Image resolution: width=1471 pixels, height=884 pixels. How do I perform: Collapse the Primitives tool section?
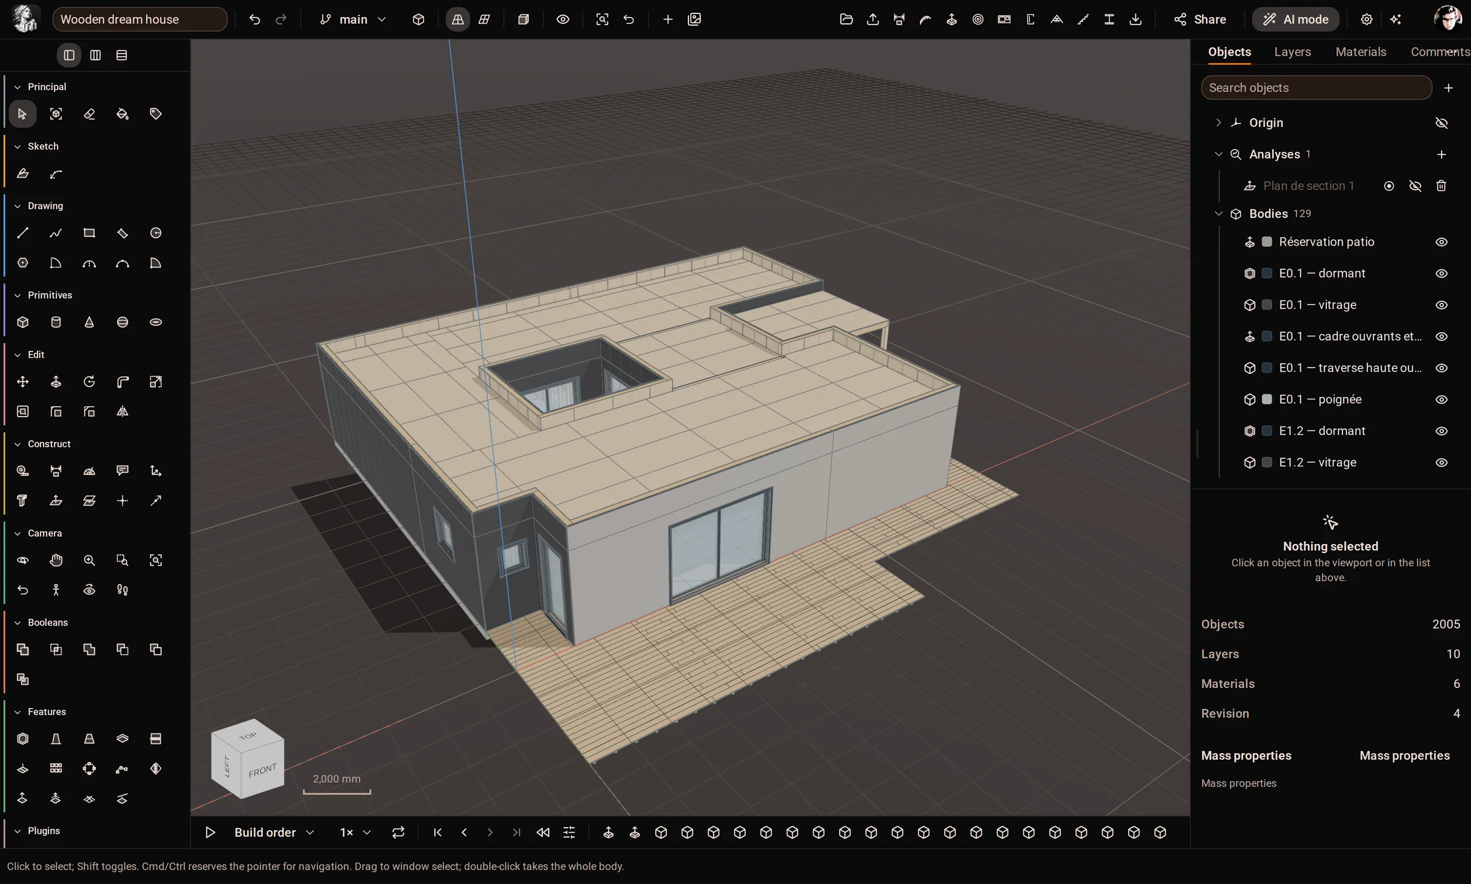(x=17, y=295)
